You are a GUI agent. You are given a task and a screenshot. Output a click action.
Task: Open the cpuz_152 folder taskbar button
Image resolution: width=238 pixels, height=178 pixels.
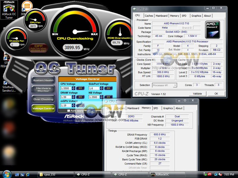tap(56, 174)
